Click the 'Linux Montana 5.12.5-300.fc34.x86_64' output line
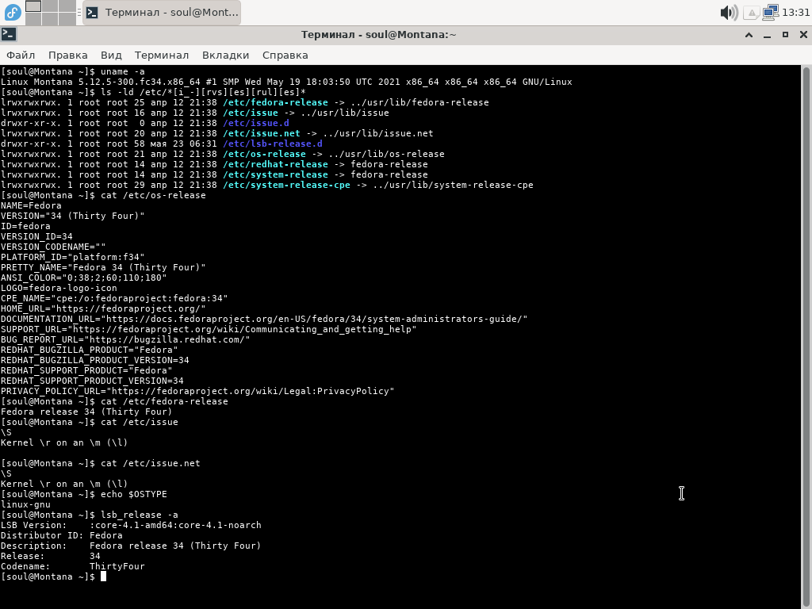812x609 pixels. coord(286,82)
